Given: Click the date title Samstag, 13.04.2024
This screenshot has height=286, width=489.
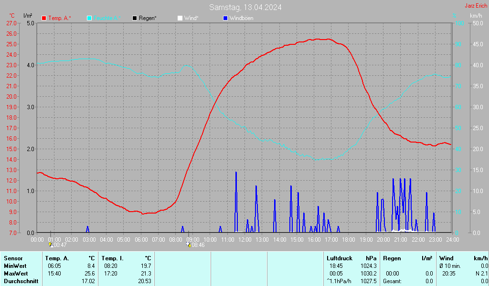Looking at the screenshot, I should (x=245, y=7).
